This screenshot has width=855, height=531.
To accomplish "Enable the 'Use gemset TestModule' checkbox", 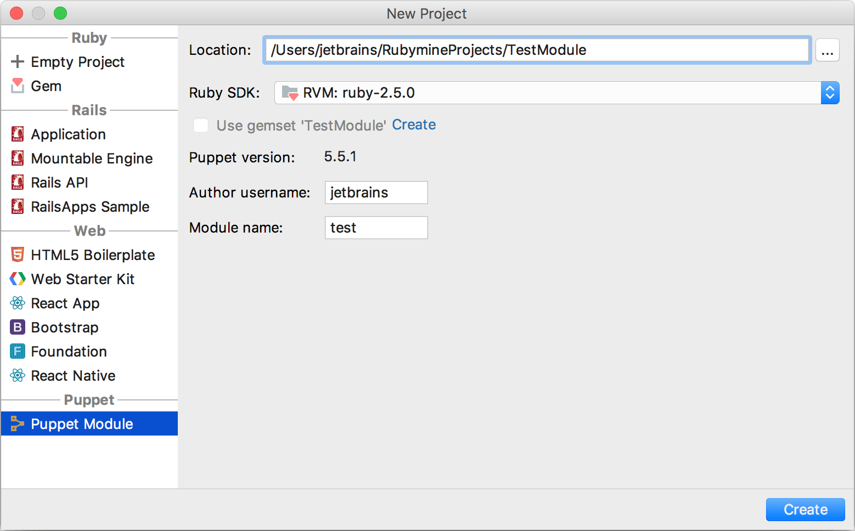I will 201,125.
